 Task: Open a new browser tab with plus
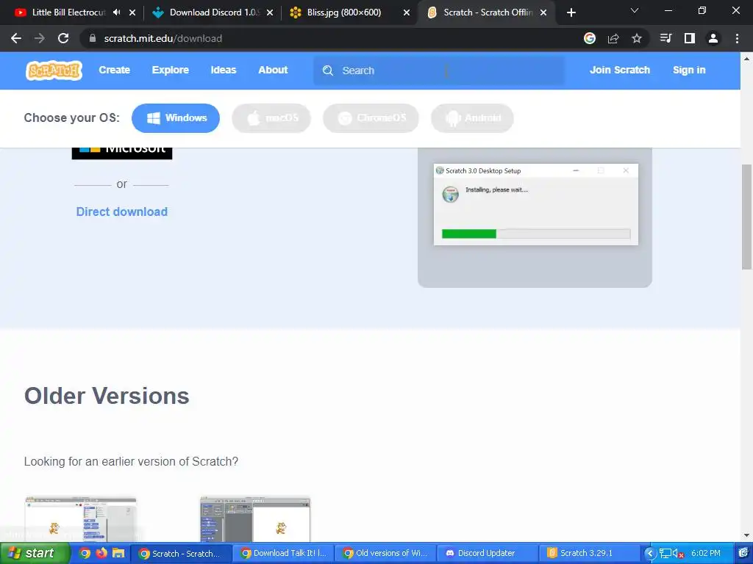(x=571, y=12)
